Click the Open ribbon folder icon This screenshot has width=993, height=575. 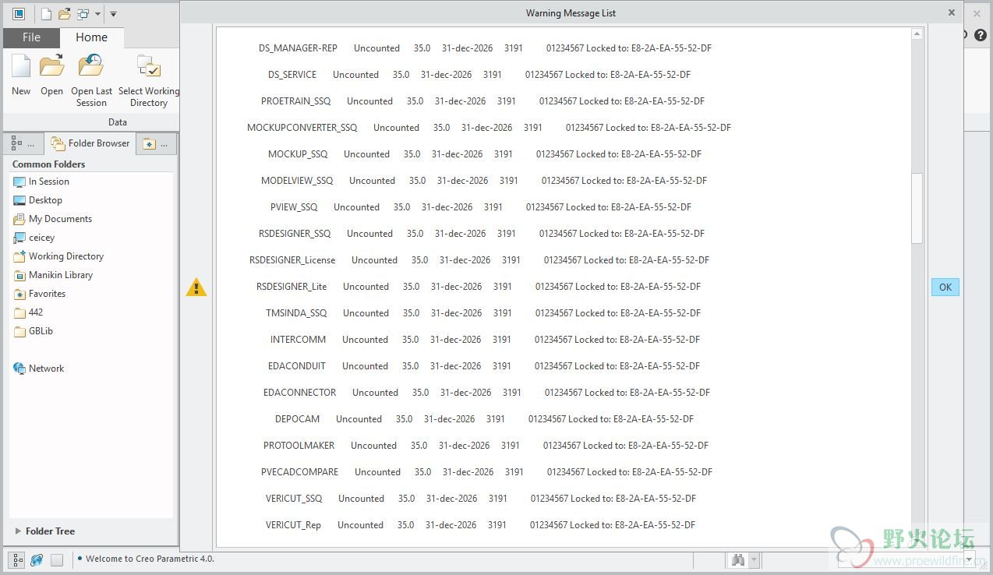click(x=51, y=67)
